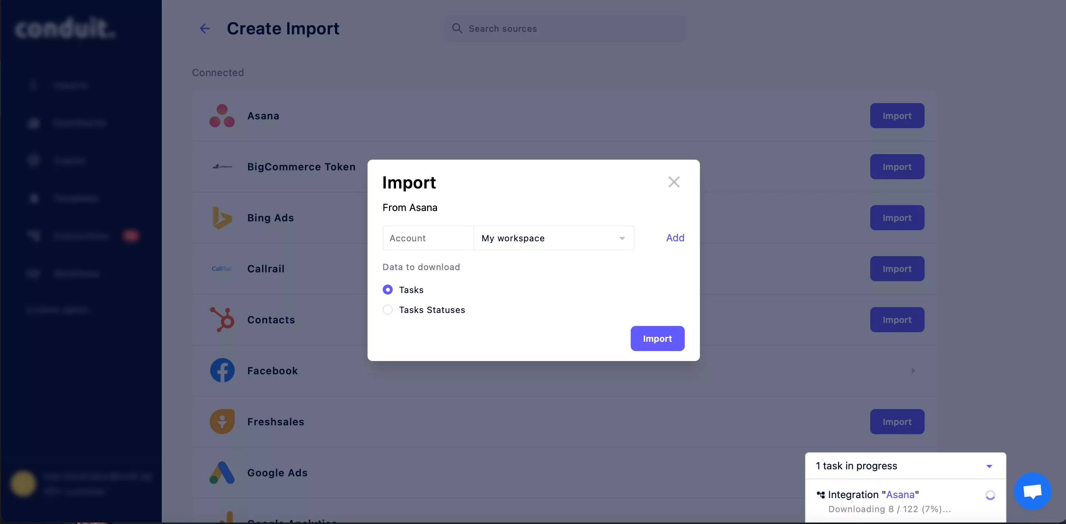
Task: Click the Facebook logo icon
Action: [x=222, y=370]
